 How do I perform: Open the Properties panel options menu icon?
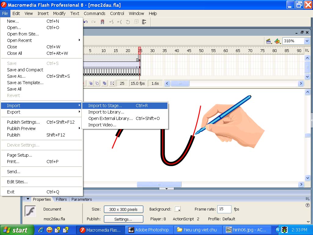pos(307,199)
